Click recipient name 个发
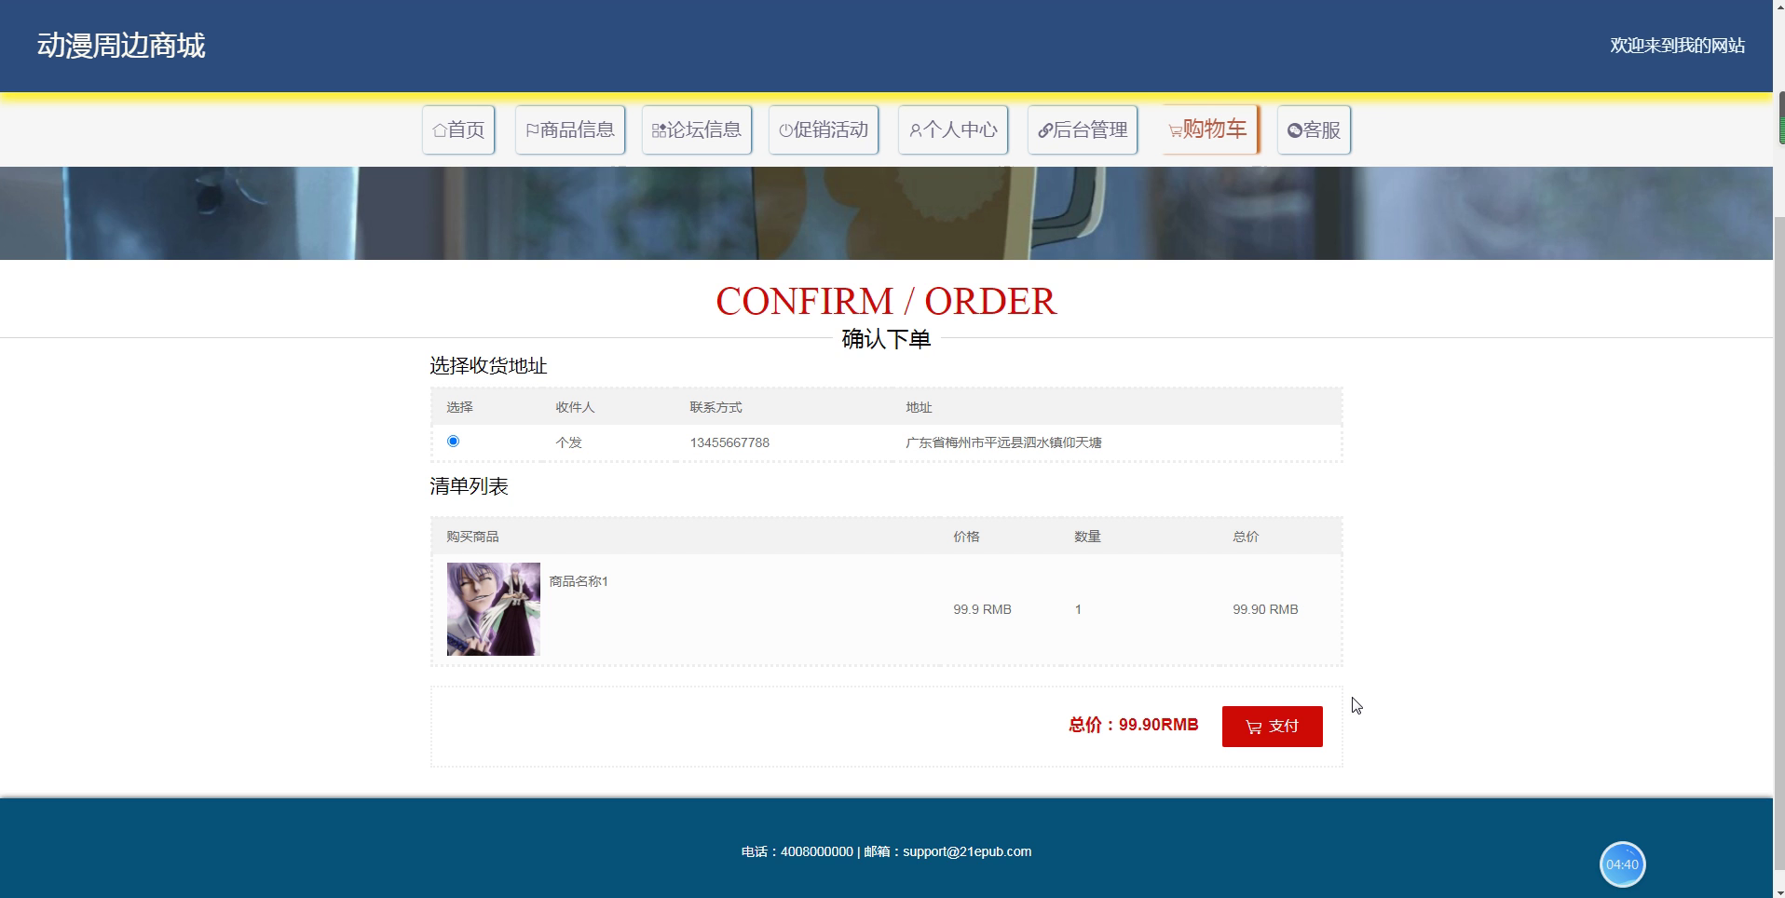Screen dimensions: 1785x898 pos(568,442)
